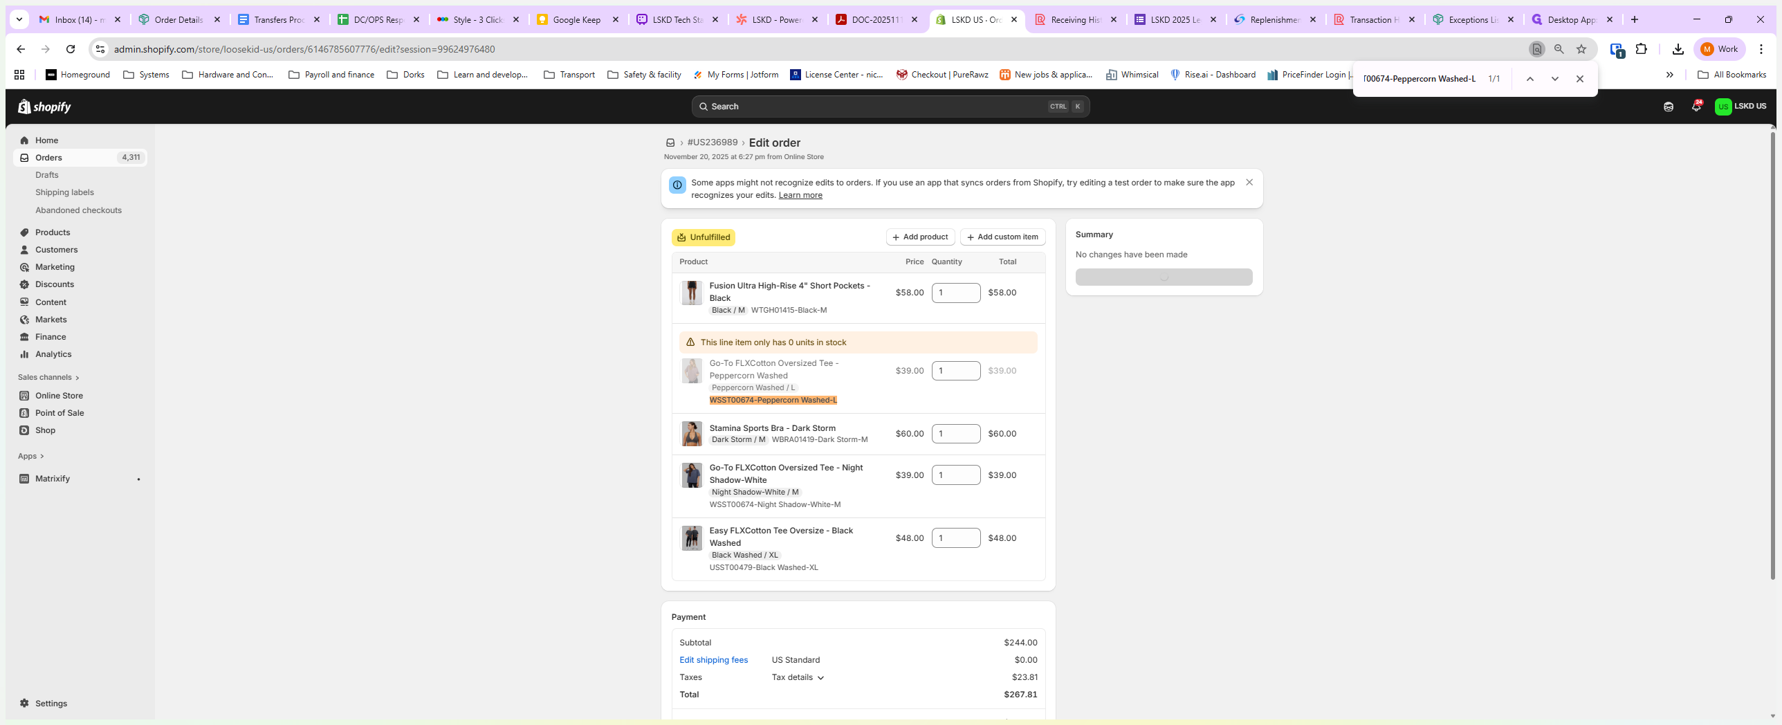The width and height of the screenshot is (1782, 725).
Task: Dismiss the app sync info banner
Action: 1249,183
